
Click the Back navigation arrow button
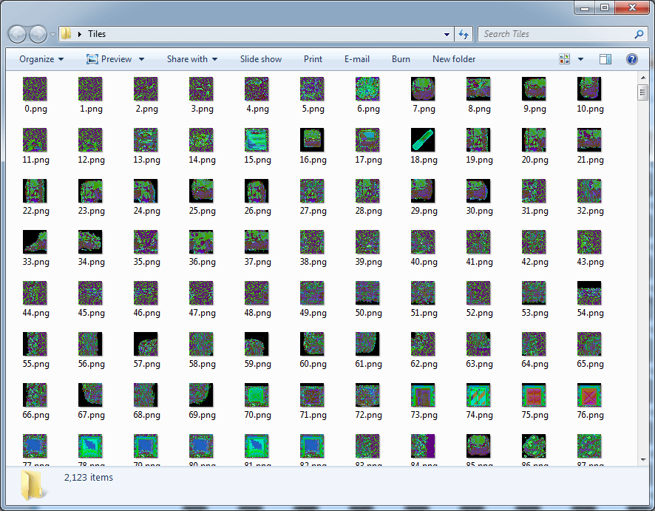(x=18, y=34)
